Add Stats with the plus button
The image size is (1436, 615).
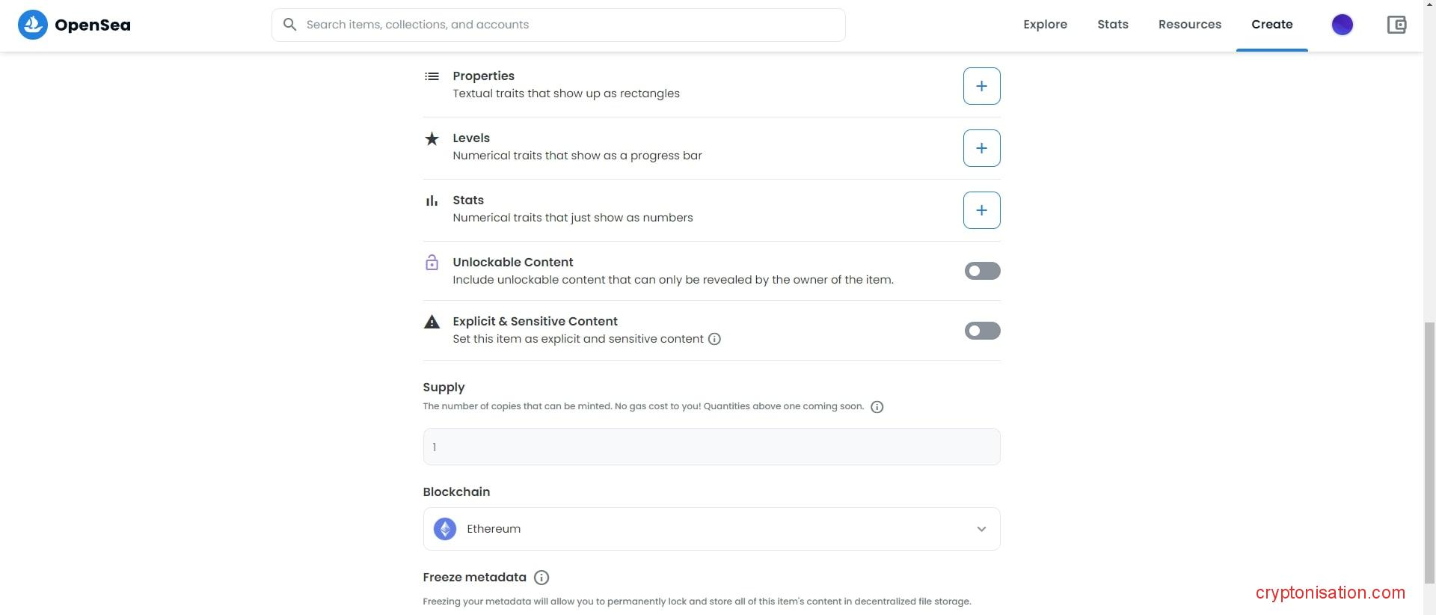pyautogui.click(x=981, y=210)
